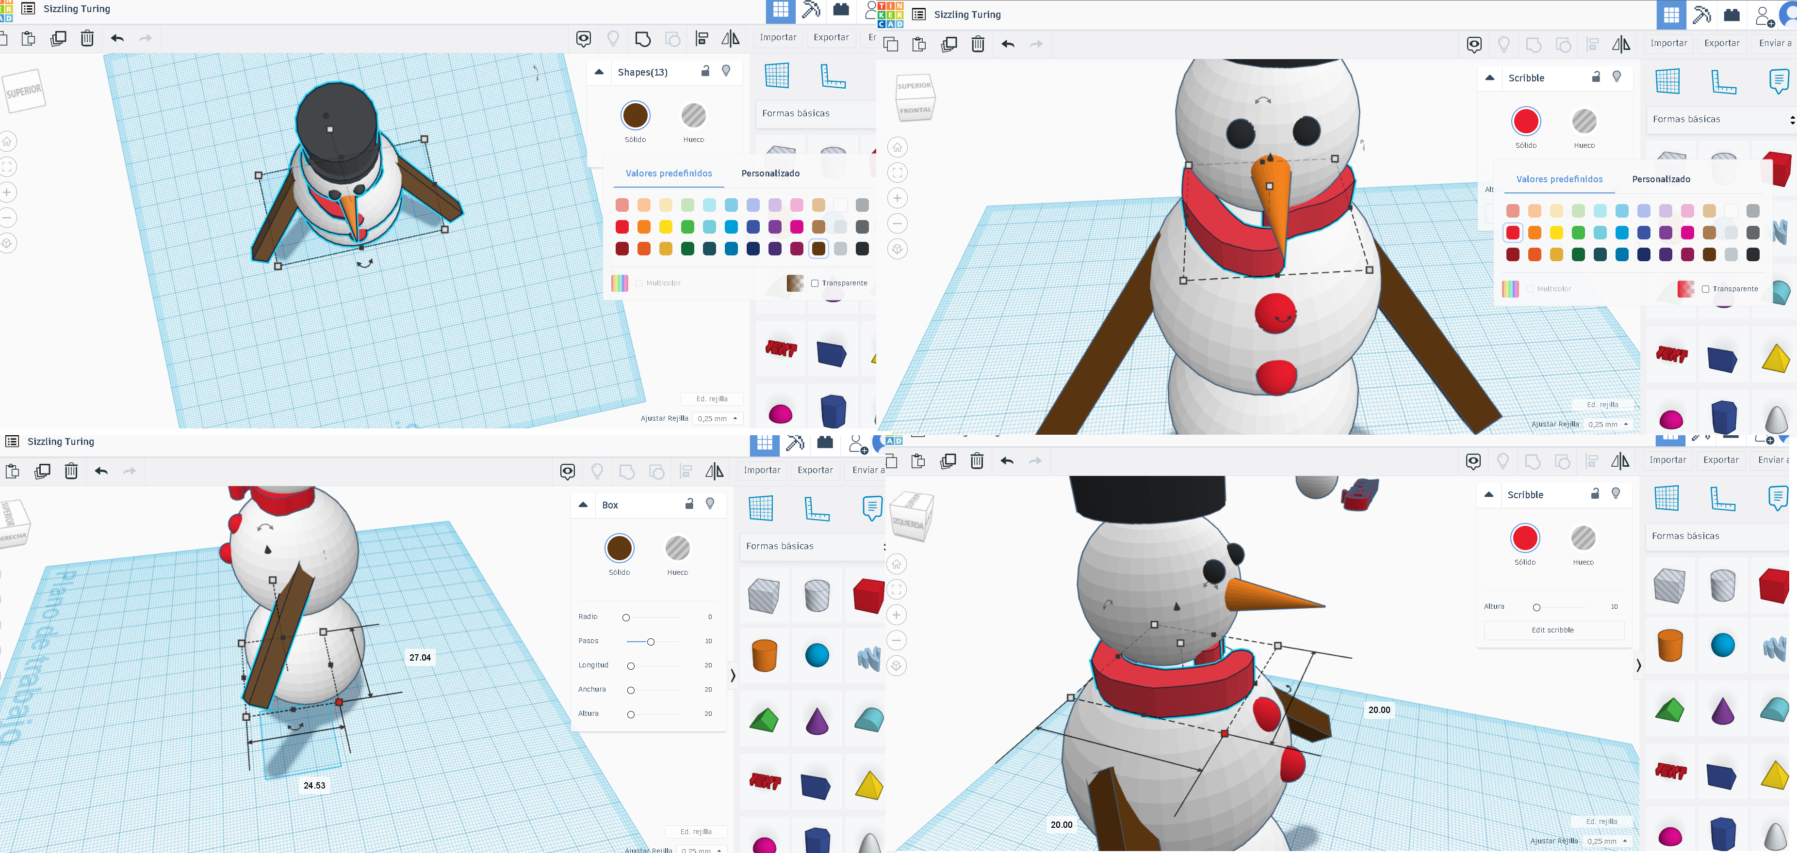Collapse the Box inspector with its arrow

coord(583,505)
